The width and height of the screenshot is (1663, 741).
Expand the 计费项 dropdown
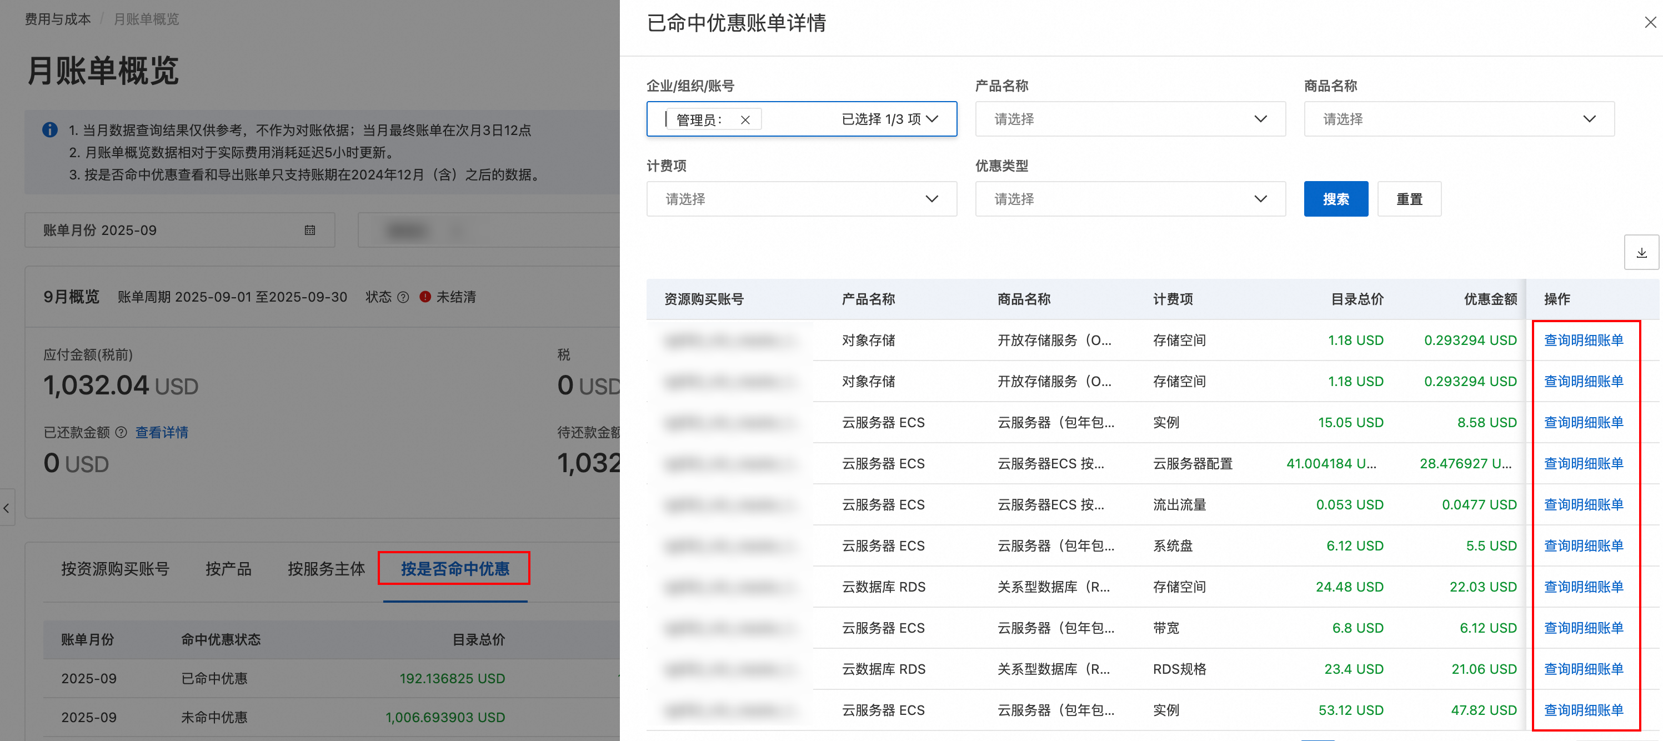(801, 199)
